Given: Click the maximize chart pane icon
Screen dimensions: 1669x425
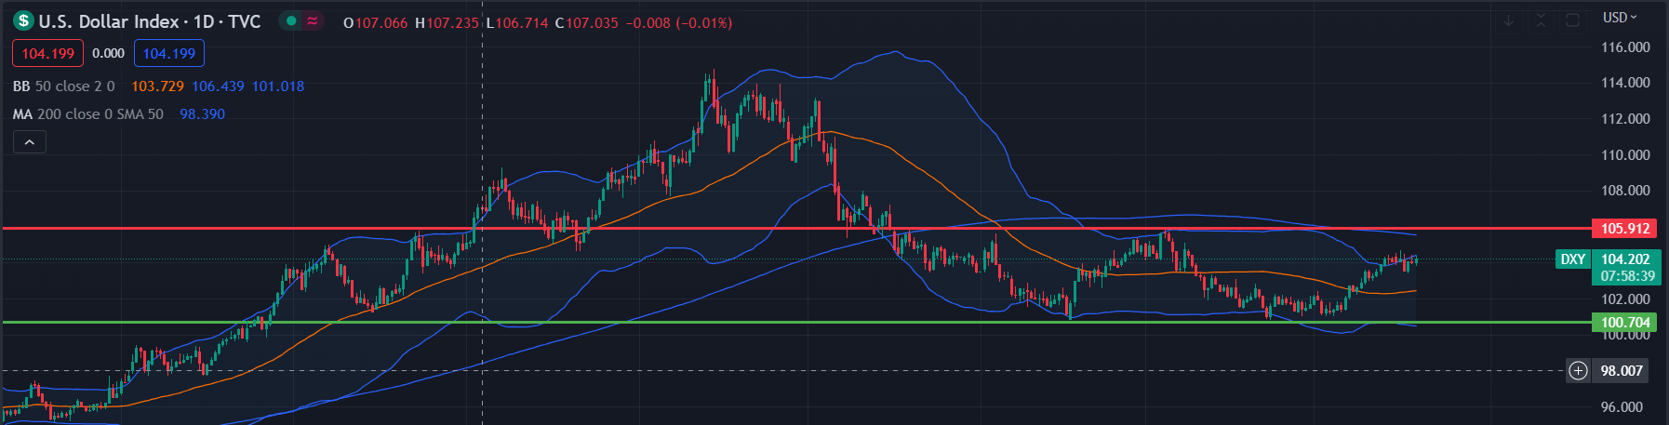Looking at the screenshot, I should coord(1572,20).
